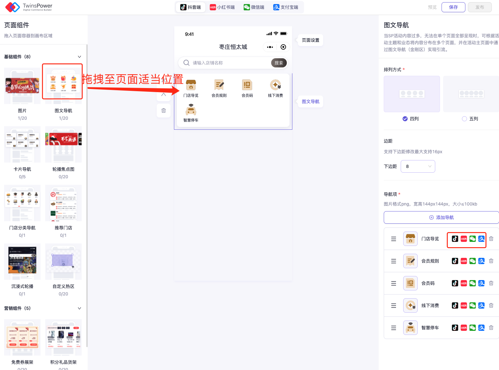Move component up with arrow icon
499x370 pixels.
point(164,95)
